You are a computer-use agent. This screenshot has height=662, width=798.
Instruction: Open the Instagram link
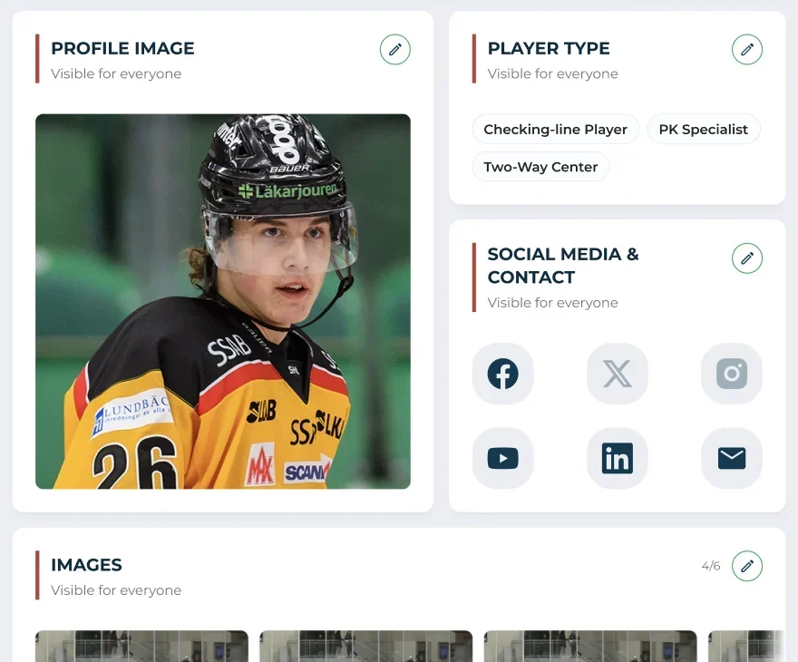(x=732, y=374)
